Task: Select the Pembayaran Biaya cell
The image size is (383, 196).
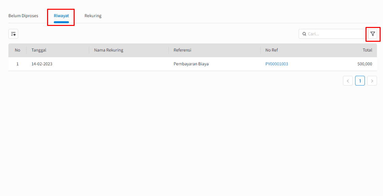Action: coord(191,64)
